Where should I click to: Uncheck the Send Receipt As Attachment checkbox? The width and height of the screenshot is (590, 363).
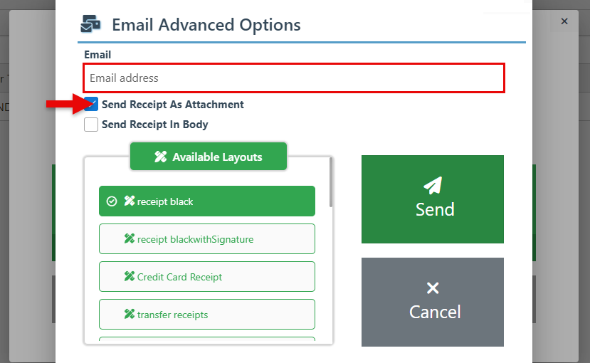[x=91, y=105]
